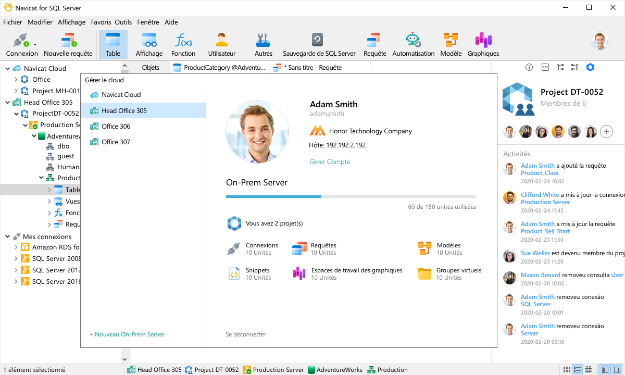Switch to icon grid view in status bar
This screenshot has height=375, width=625.
pyautogui.click(x=567, y=370)
